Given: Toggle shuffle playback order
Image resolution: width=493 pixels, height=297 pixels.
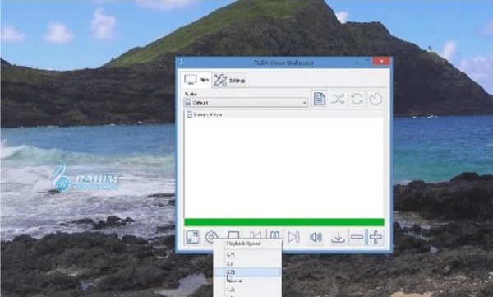Looking at the screenshot, I should tap(338, 100).
